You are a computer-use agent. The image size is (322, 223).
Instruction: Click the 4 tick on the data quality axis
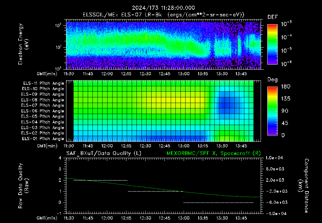coord(60,158)
